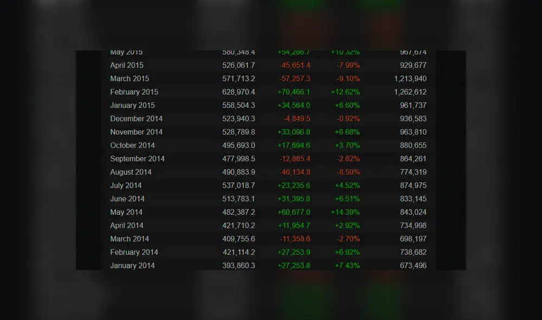Select the January 2015 entry

point(132,105)
